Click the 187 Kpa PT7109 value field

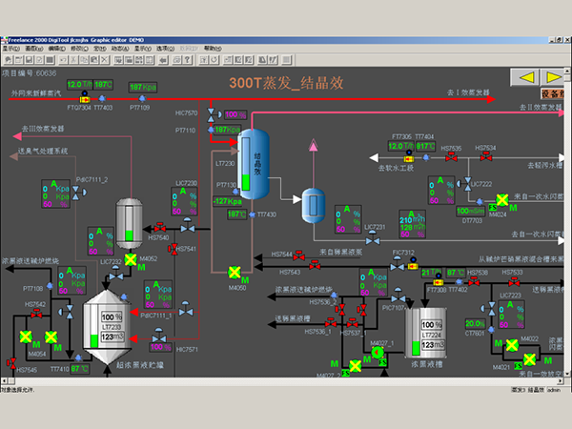pos(143,86)
